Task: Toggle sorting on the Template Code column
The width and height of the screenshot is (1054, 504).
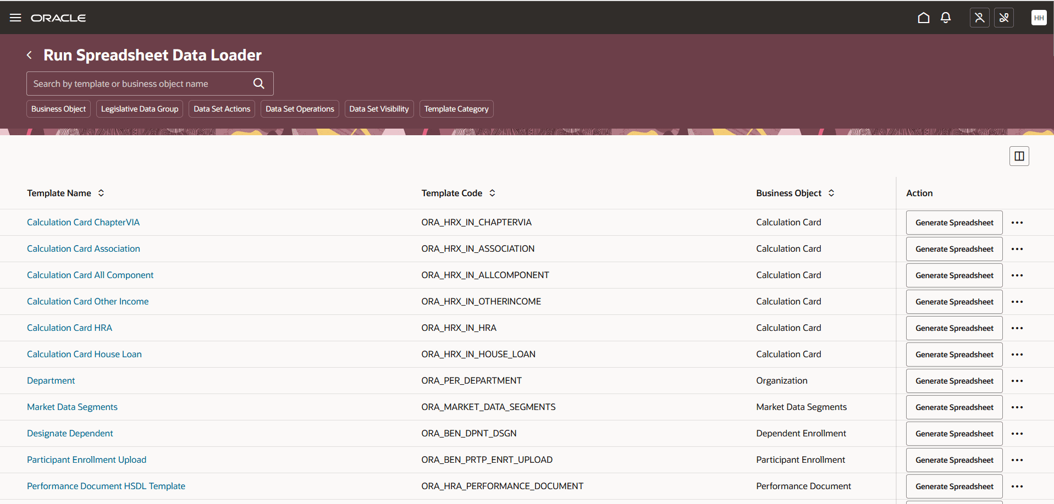Action: click(x=493, y=193)
